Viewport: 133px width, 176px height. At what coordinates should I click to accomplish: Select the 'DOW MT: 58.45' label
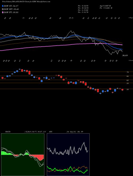11,9
